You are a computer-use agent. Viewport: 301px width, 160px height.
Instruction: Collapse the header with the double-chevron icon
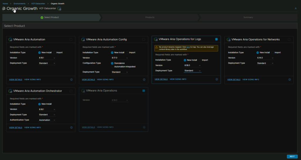click(296, 9)
